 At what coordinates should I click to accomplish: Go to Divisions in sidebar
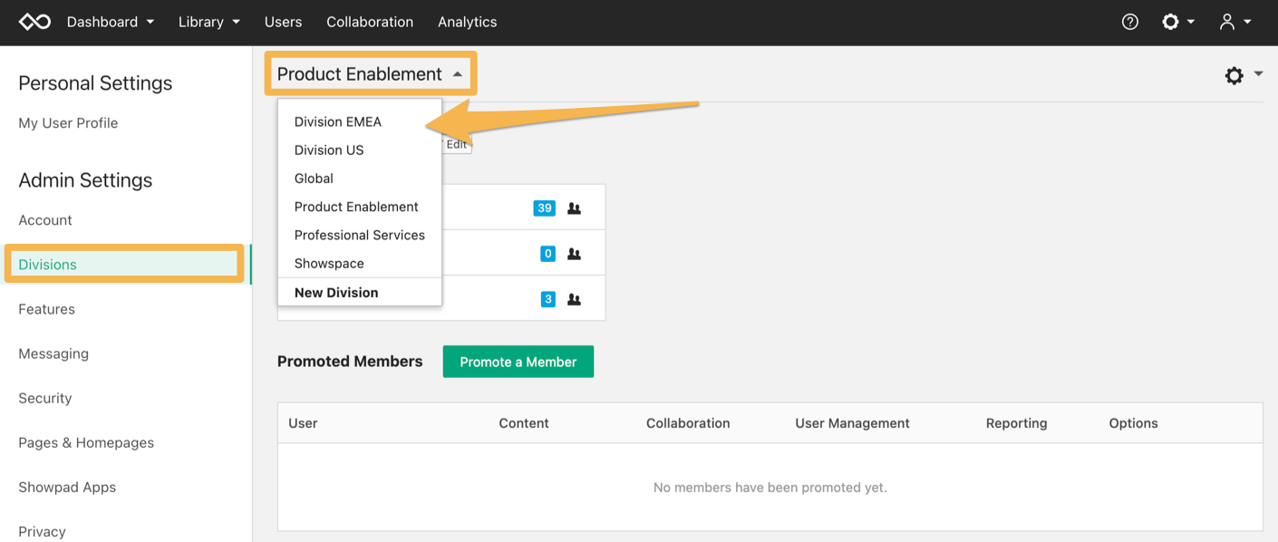pos(124,264)
